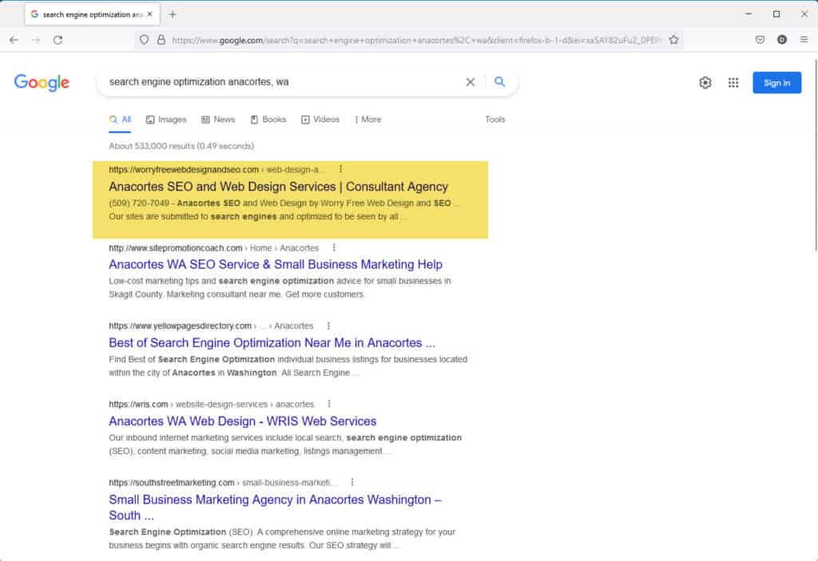Clear the search box with X
The image size is (818, 561).
(x=470, y=82)
